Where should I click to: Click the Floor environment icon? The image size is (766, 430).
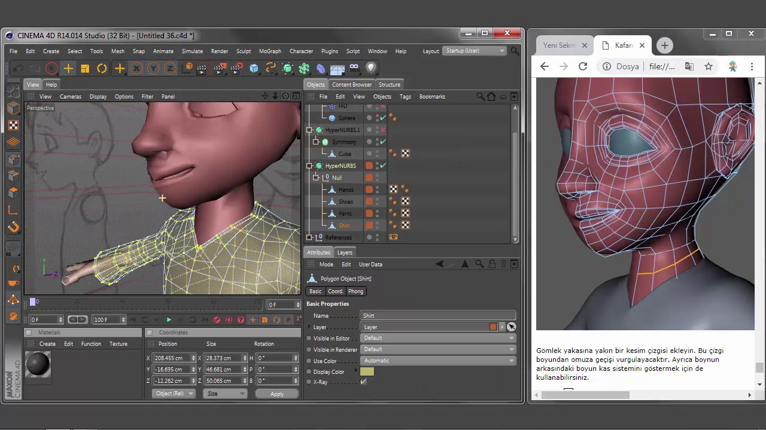[338, 68]
